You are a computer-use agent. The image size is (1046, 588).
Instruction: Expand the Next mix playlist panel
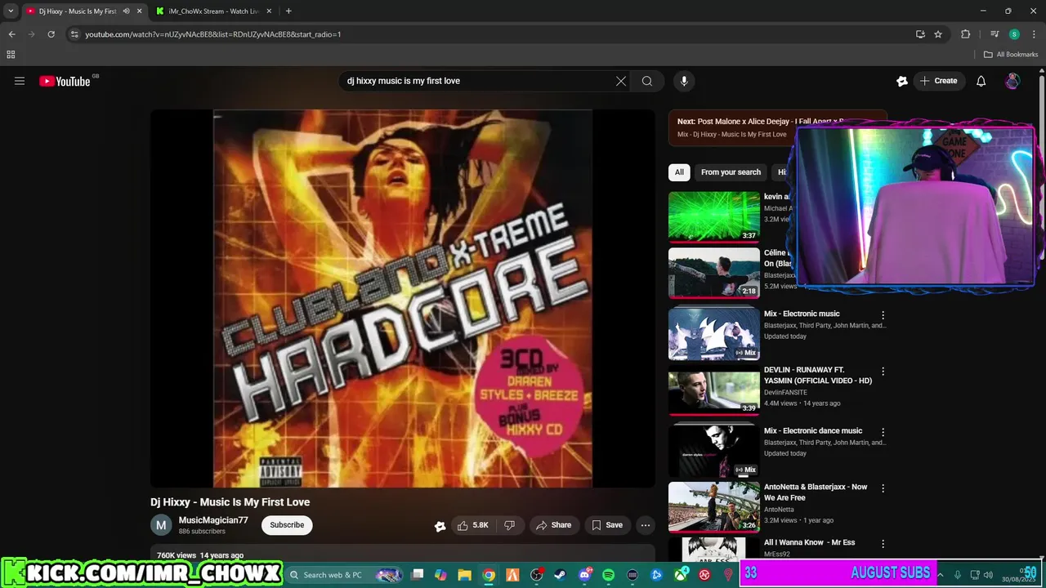pyautogui.click(x=777, y=127)
